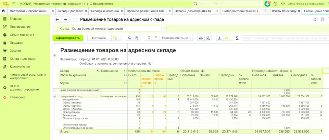Open notifications bell with badge

click(x=267, y=4)
